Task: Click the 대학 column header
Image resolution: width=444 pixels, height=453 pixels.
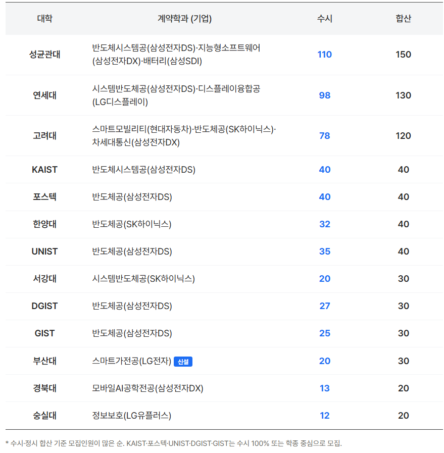Action: coord(44,19)
